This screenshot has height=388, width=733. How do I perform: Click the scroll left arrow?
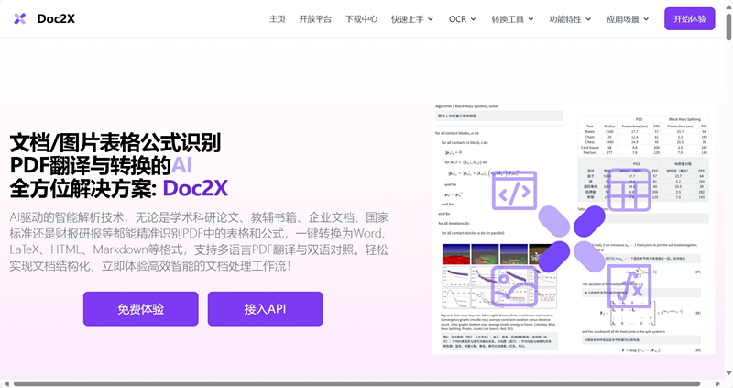(6, 383)
